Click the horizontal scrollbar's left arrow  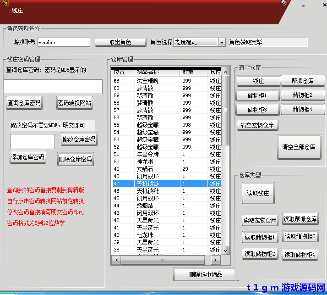[116, 260]
